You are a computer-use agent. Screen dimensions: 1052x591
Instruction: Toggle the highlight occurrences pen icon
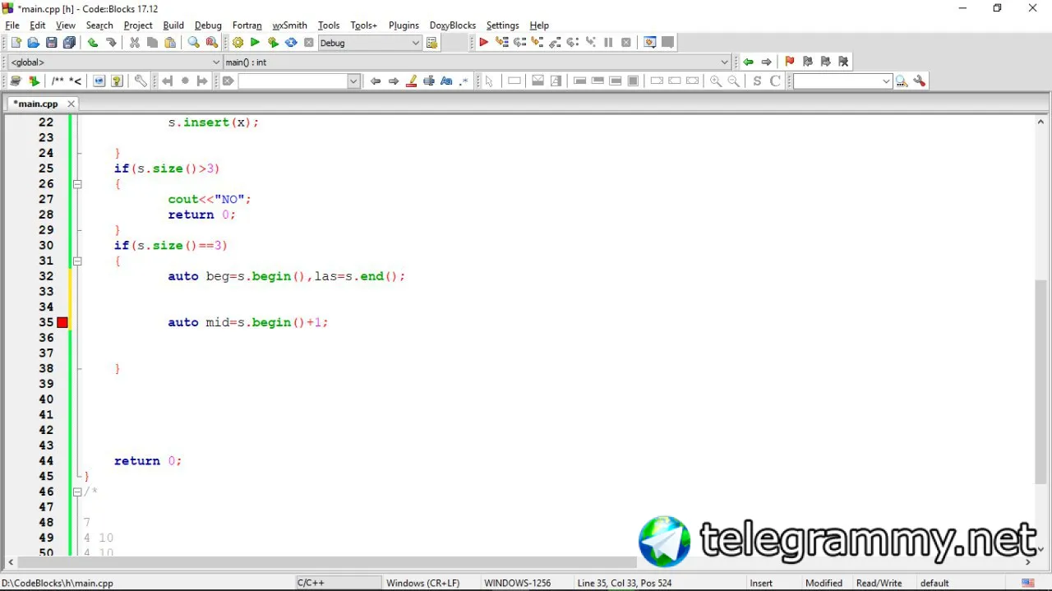click(x=412, y=81)
